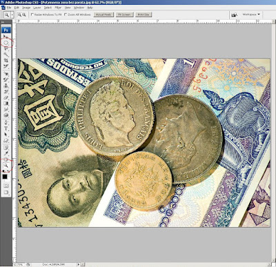Click Zoom In button in options bar

pyautogui.click(x=20, y=14)
